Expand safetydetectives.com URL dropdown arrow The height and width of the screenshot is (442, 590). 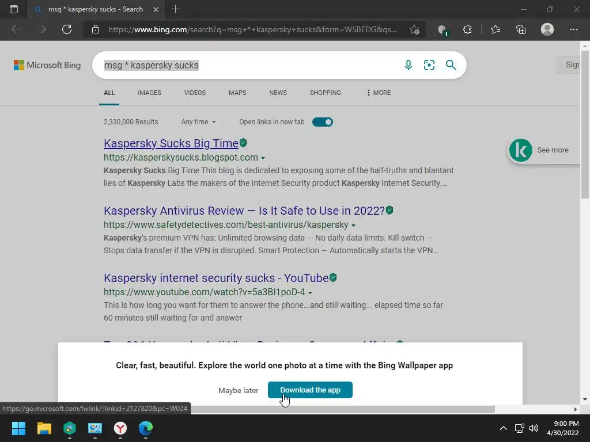click(353, 226)
